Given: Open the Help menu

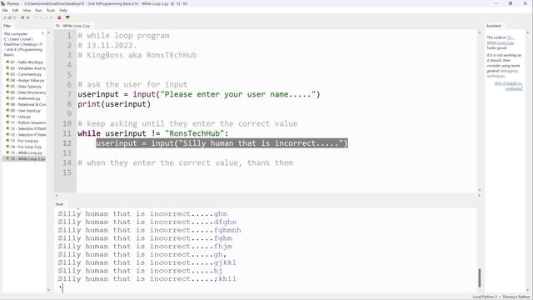Looking at the screenshot, I should (63, 11).
